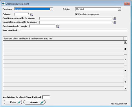Open the Province dropdown
This screenshot has height=107, width=132.
point(52,9)
